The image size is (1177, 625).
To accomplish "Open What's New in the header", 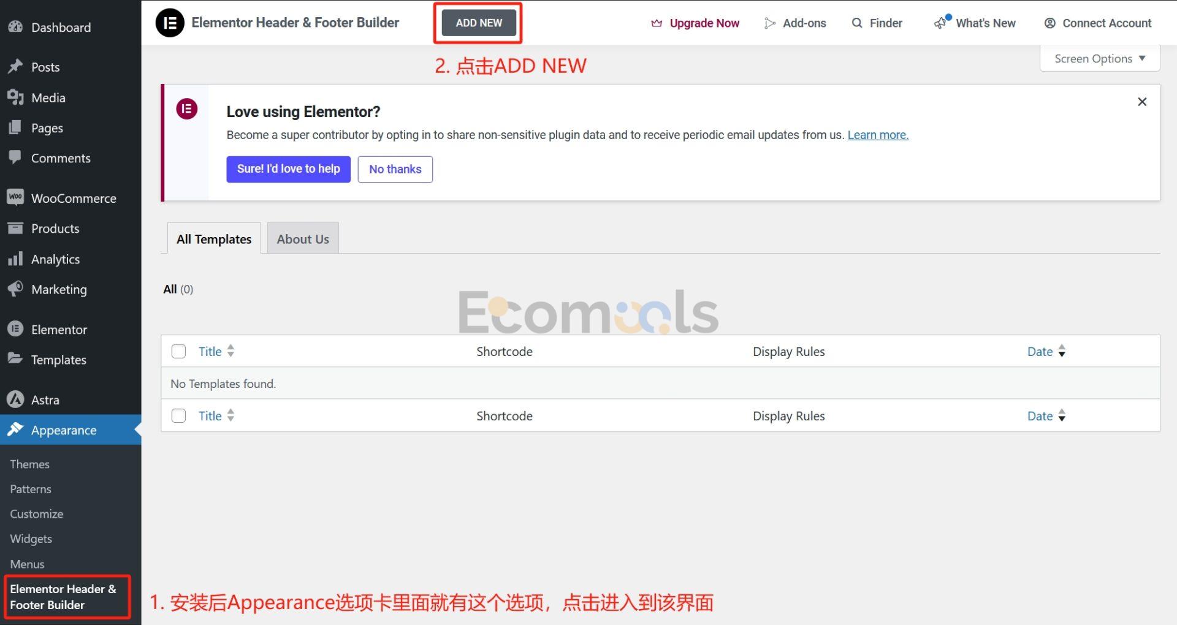I will (986, 23).
